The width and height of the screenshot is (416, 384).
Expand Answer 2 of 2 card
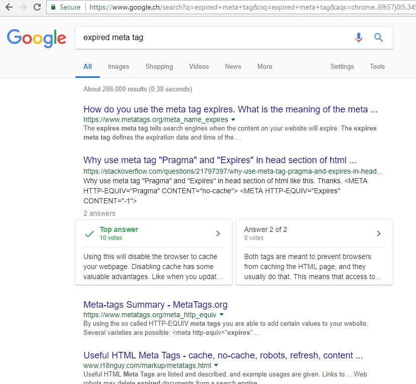coord(380,233)
